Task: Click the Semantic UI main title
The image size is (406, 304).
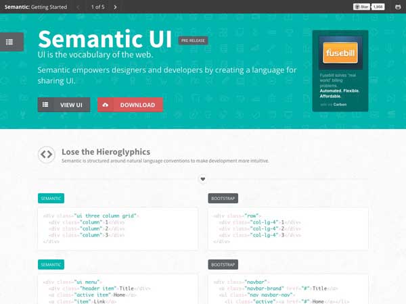Action: click(105, 39)
